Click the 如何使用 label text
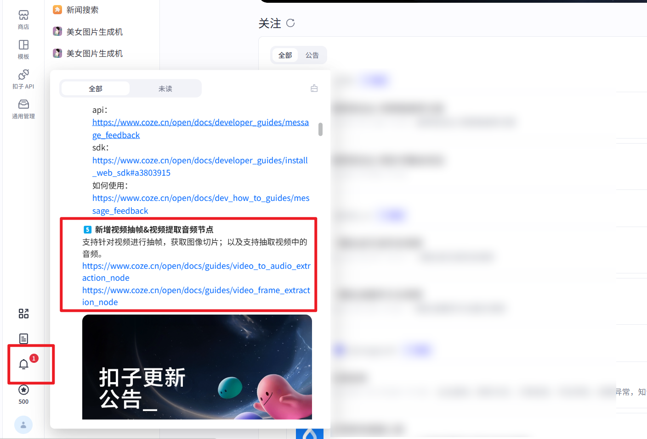Image resolution: width=647 pixels, height=439 pixels. coord(110,185)
